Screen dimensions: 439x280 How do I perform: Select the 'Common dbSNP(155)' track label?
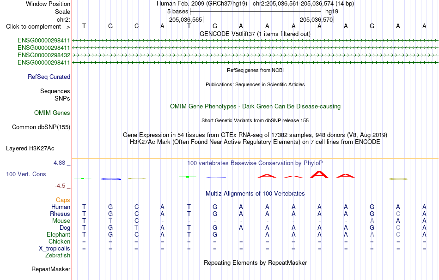[x=41, y=127]
